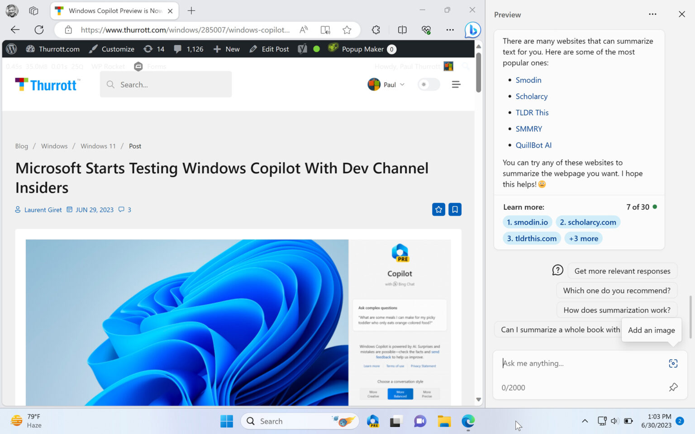Open the SMMRY link
695x434 pixels.
pyautogui.click(x=528, y=129)
